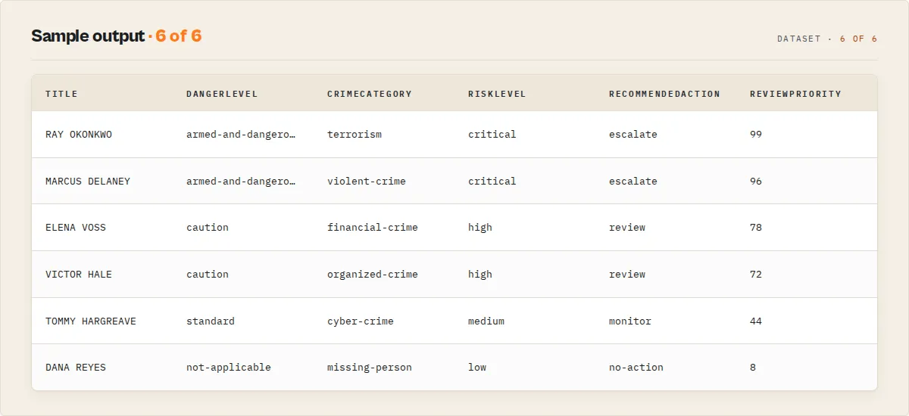Select the missing-person category cell

point(370,368)
